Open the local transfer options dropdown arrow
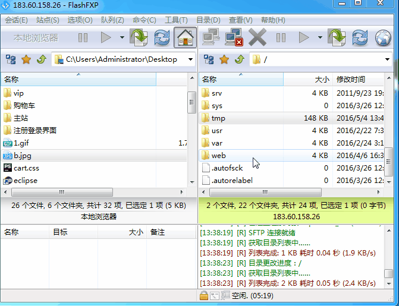The image size is (399, 306). 122,37
